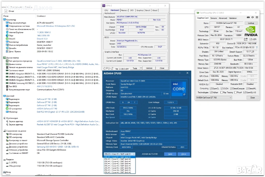Image resolution: width=265 pixels, height=177 pixels.
Task: Click the Lookup button in GPU-Z
Action: 251,23
